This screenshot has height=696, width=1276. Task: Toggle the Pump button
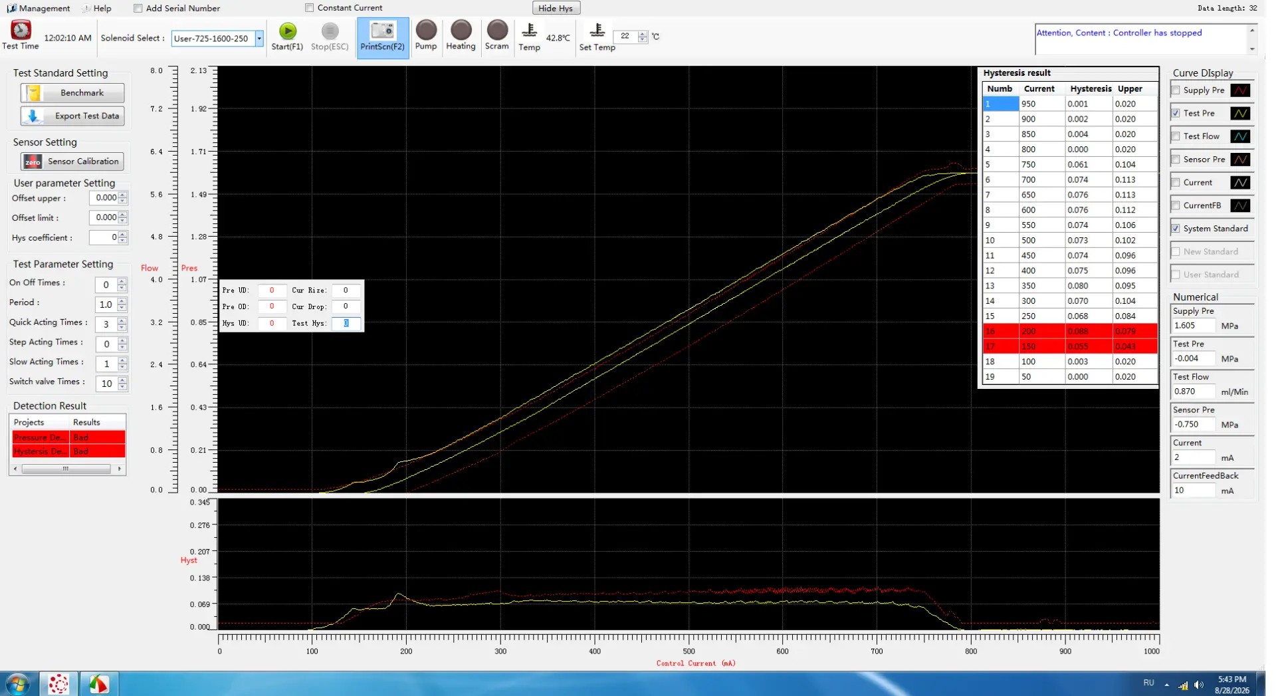click(x=426, y=31)
